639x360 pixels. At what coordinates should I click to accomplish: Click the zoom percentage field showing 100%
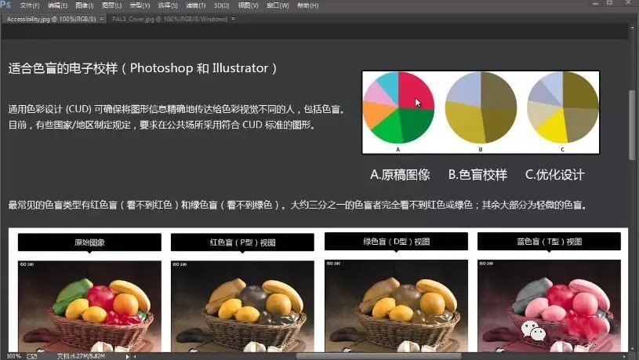click(13, 356)
